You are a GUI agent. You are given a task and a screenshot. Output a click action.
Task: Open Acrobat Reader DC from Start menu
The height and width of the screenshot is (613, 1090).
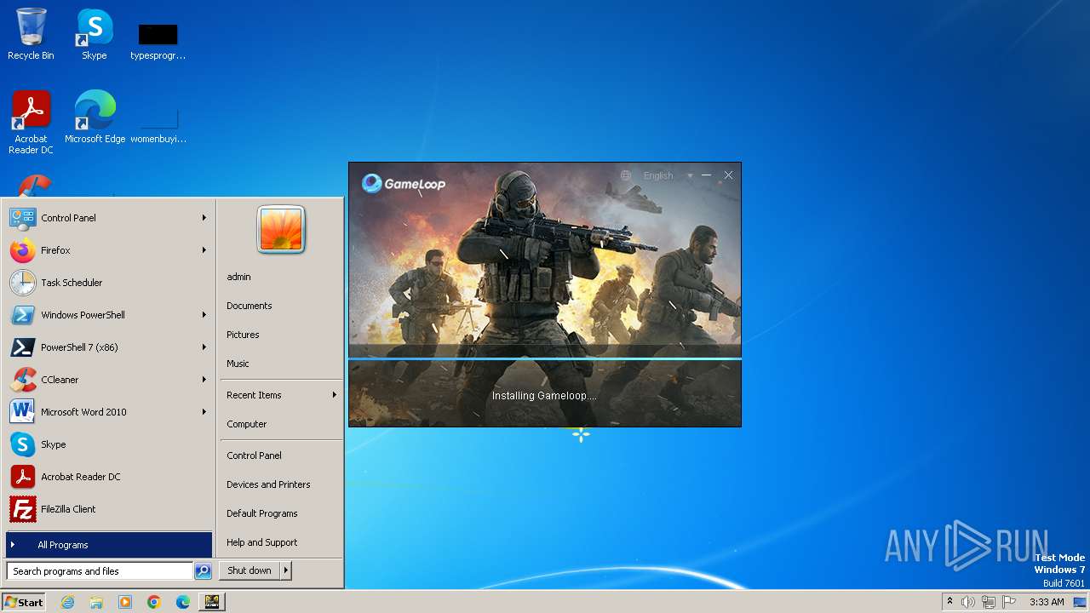[109, 477]
